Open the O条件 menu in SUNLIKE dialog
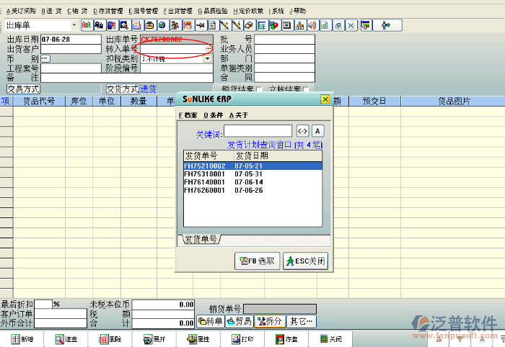This screenshot has height=347, width=505. click(214, 115)
